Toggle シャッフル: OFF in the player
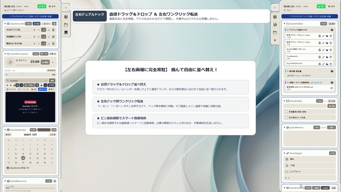The image size is (341, 192). point(23,89)
